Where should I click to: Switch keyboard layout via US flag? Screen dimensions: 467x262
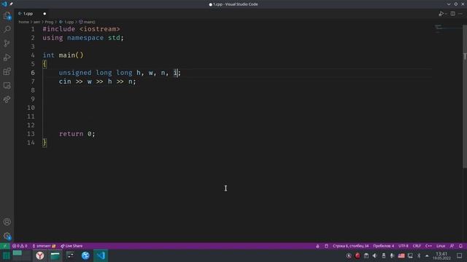[x=401, y=255]
